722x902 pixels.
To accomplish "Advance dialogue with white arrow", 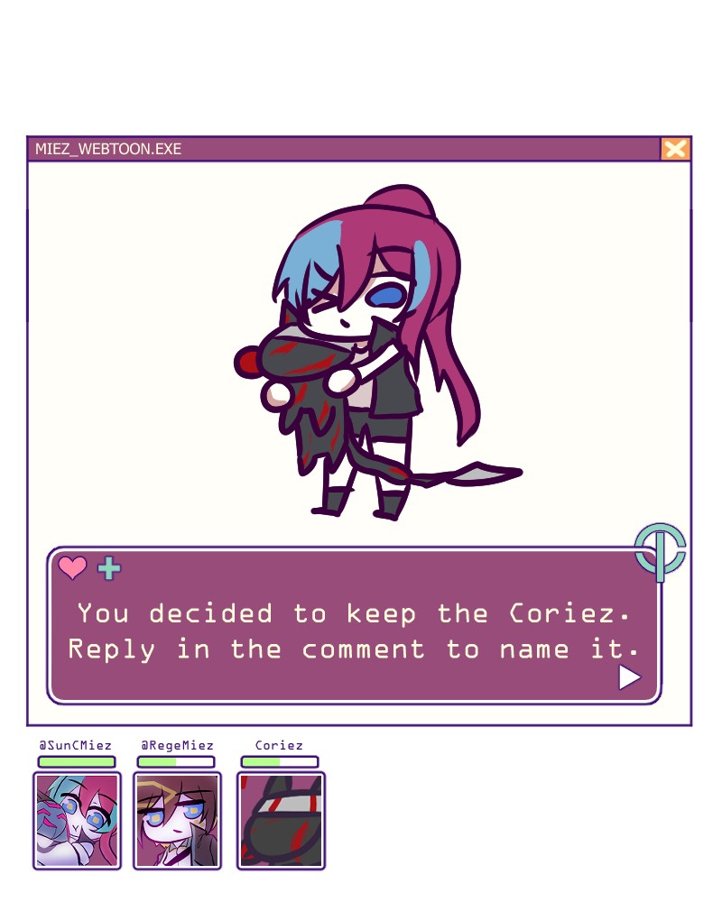I will click(x=629, y=677).
